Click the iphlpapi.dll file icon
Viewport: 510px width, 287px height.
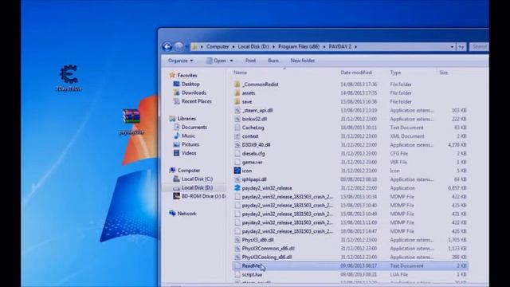[x=237, y=179]
